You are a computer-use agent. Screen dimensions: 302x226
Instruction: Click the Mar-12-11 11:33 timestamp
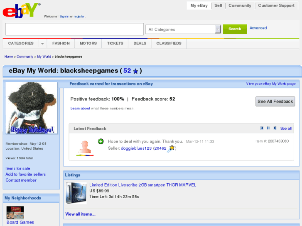(200, 141)
